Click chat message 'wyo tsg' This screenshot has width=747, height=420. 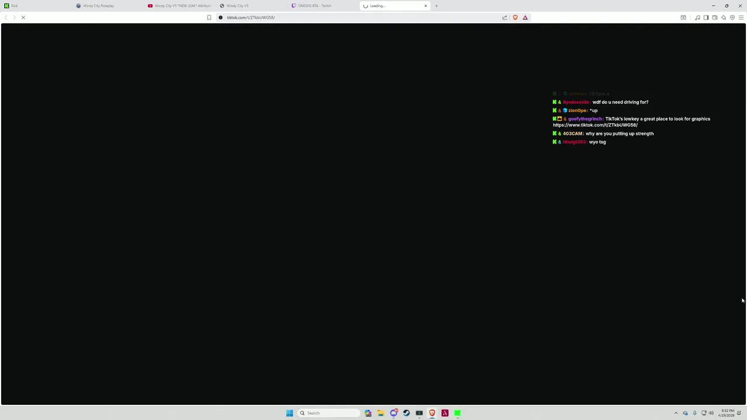(598, 142)
